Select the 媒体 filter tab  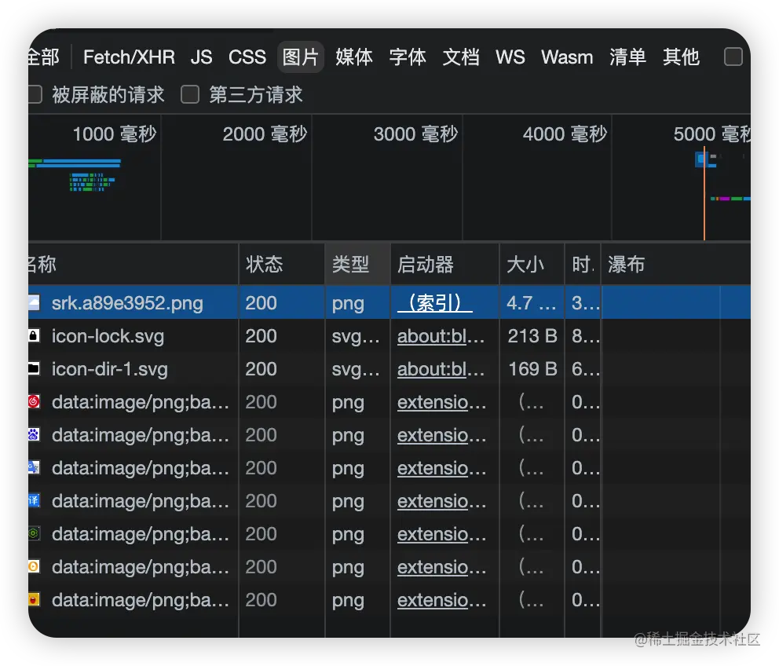(x=353, y=57)
